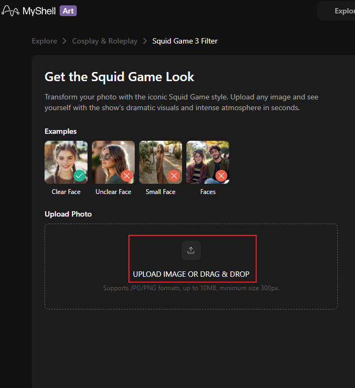The height and width of the screenshot is (388, 355).
Task: Select Squid Game 3 Filter breadcrumb
Action: point(185,41)
